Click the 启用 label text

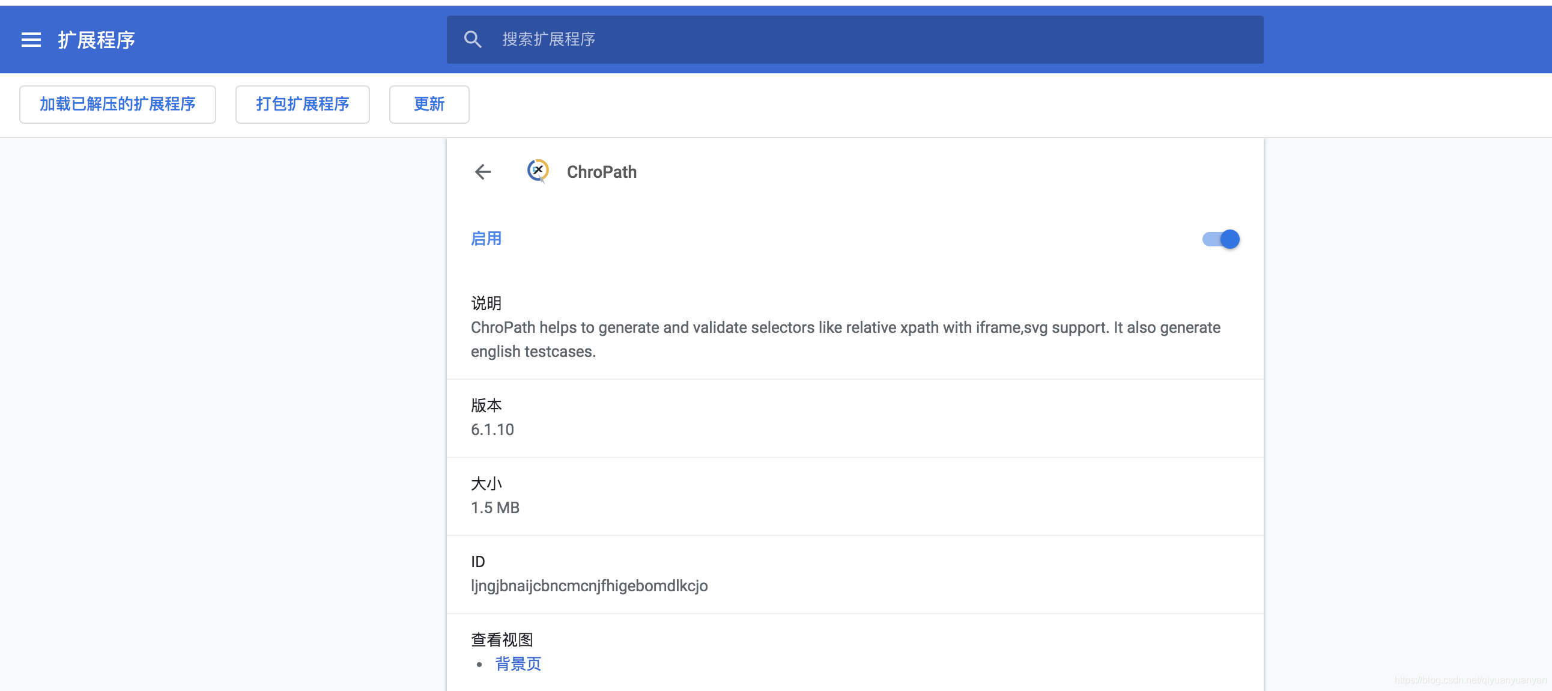click(486, 239)
